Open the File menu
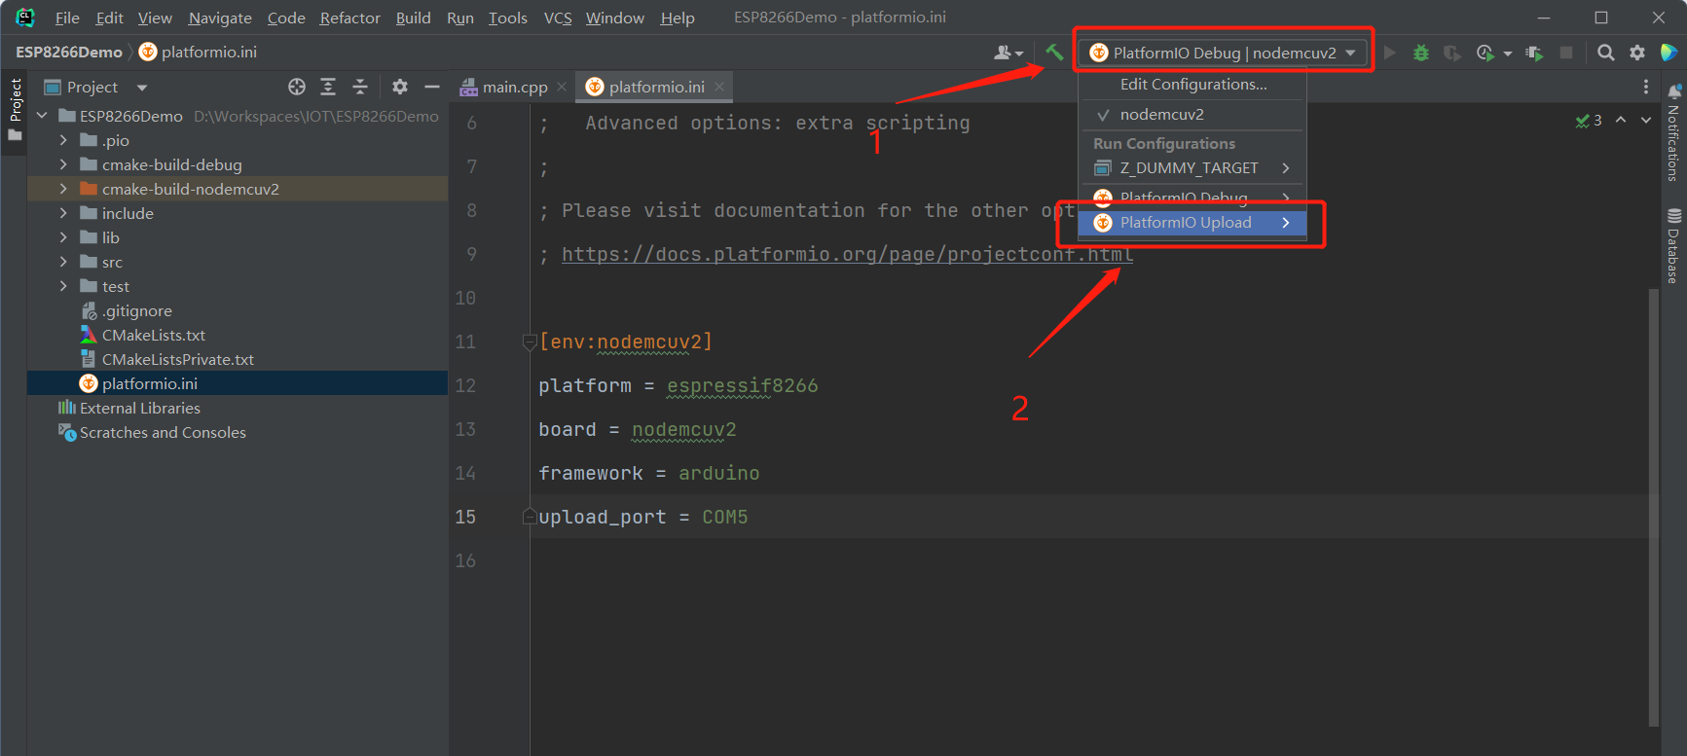This screenshot has height=756, width=1687. [67, 18]
